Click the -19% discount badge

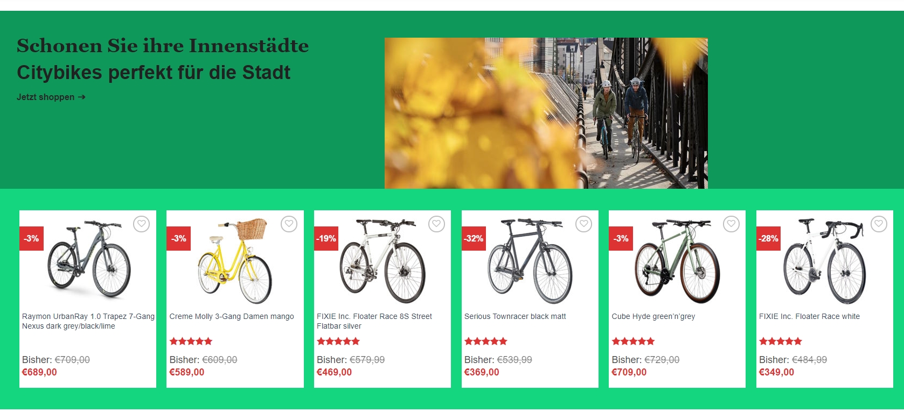pyautogui.click(x=326, y=238)
